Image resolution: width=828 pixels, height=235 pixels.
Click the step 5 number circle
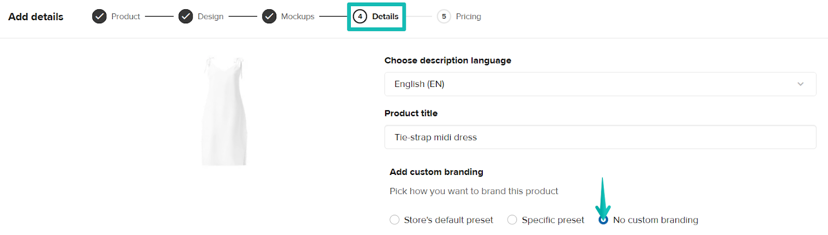click(443, 17)
